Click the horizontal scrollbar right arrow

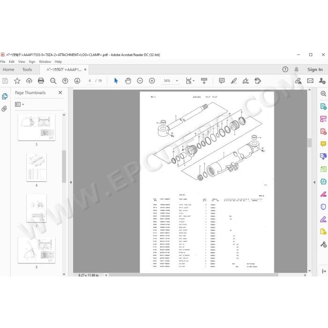(305, 275)
